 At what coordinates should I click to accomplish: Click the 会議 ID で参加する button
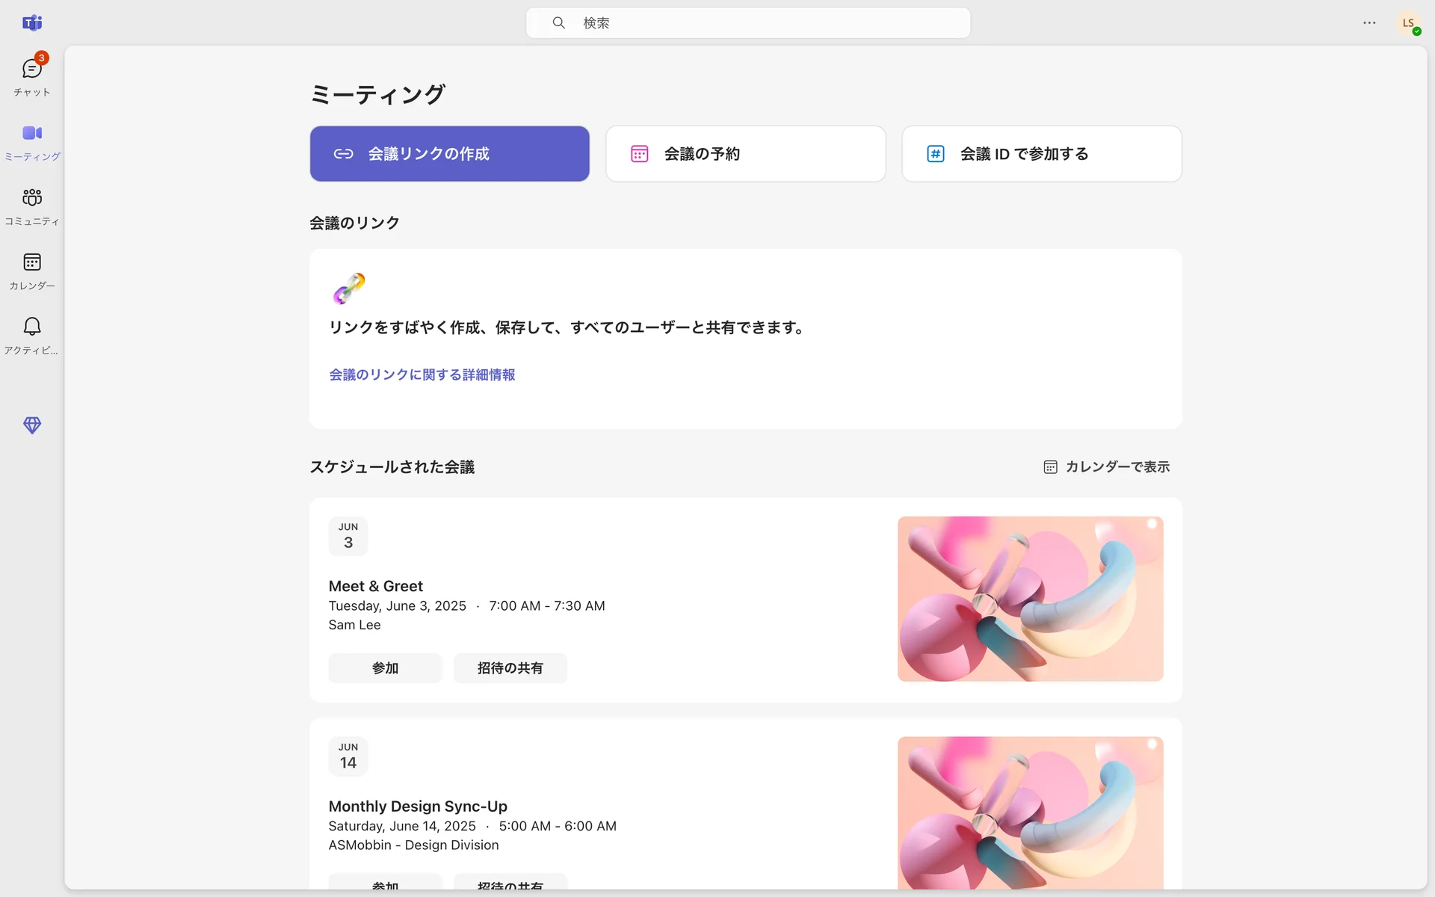(x=1041, y=154)
